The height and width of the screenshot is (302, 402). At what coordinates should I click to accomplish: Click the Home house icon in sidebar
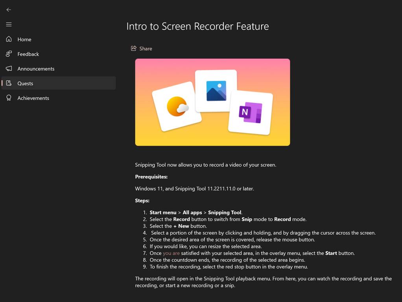coord(8,39)
